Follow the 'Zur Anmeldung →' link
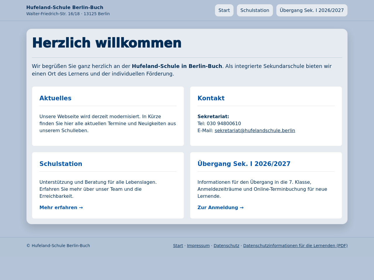This screenshot has width=374, height=280. pyautogui.click(x=221, y=208)
